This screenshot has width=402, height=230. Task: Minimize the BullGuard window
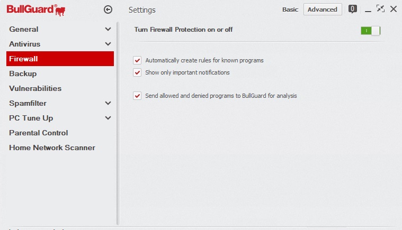pyautogui.click(x=368, y=10)
